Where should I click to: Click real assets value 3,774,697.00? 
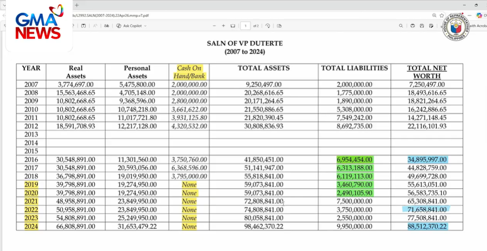(x=76, y=84)
